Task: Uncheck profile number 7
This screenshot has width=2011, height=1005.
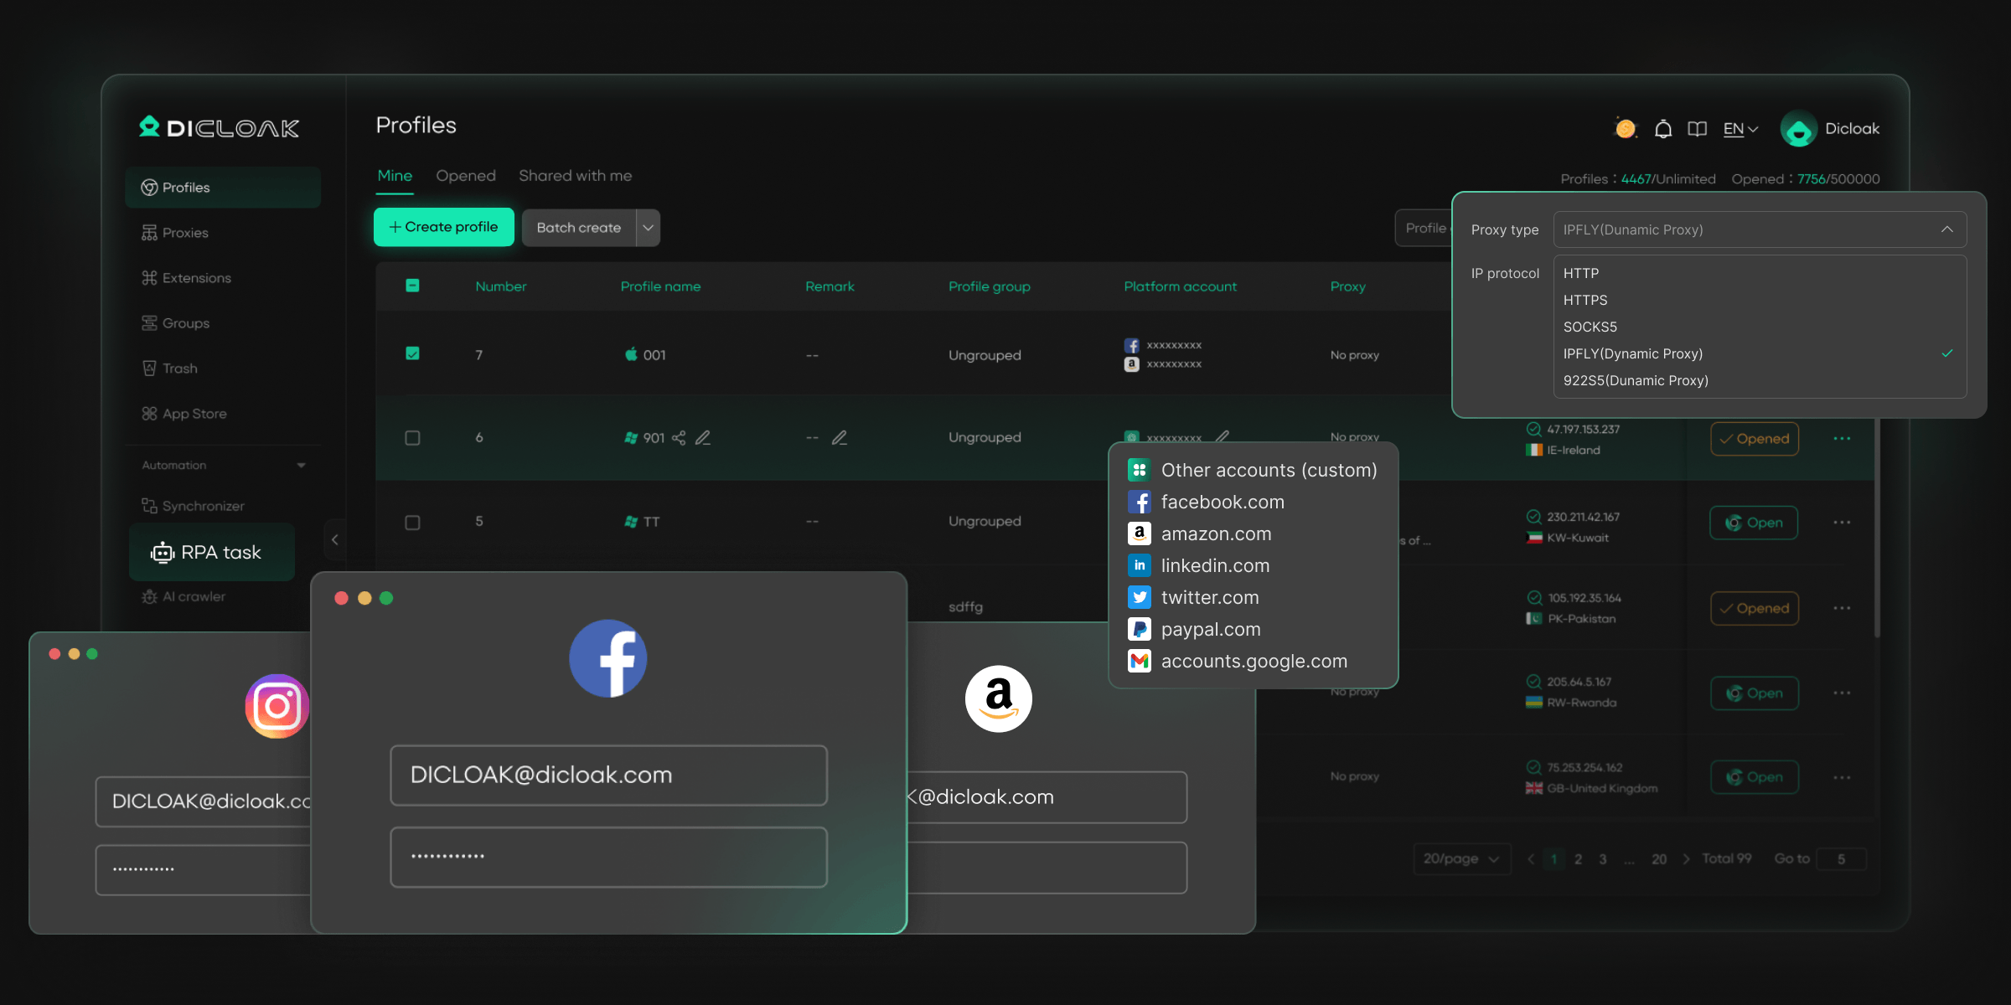Action: (412, 353)
